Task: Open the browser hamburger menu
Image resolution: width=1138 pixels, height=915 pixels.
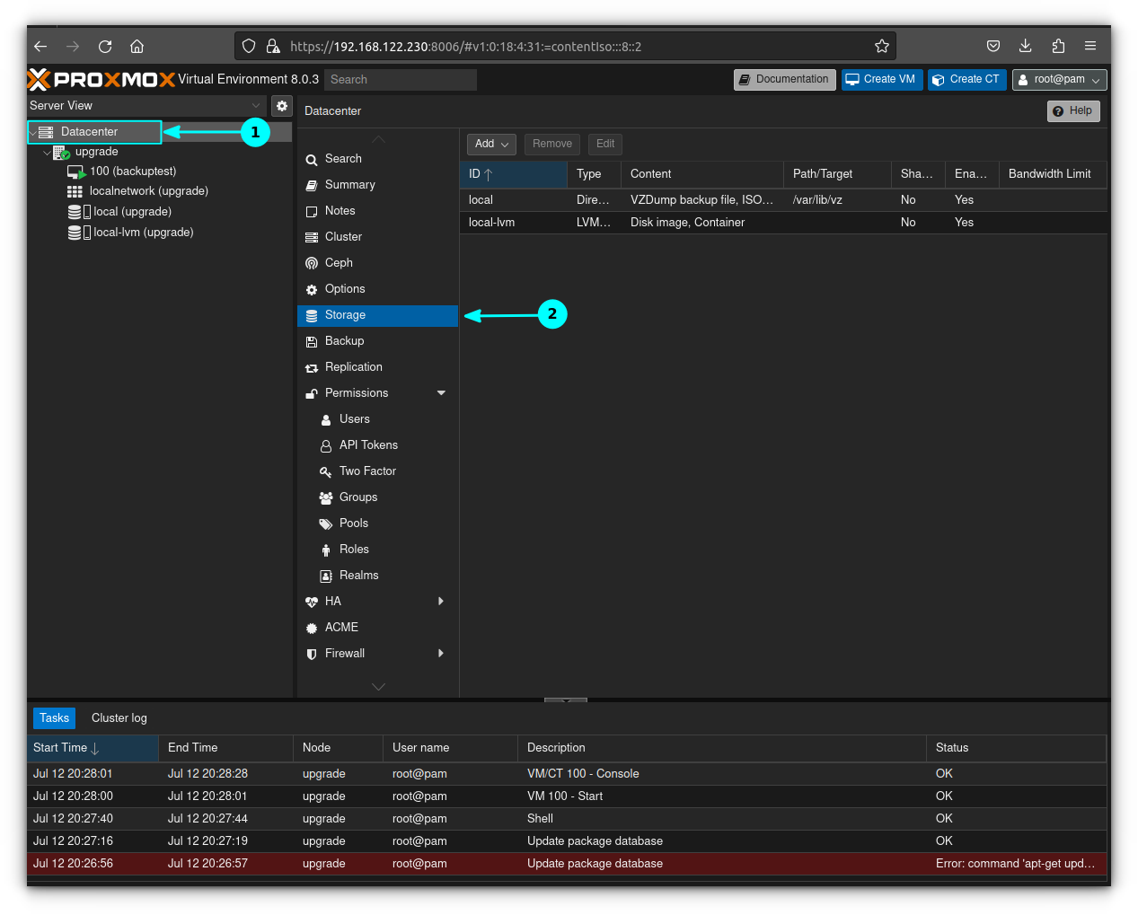Action: coord(1090,47)
